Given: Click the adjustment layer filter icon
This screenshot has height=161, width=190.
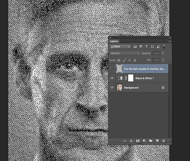Looking at the screenshot, I should coord(141,47).
